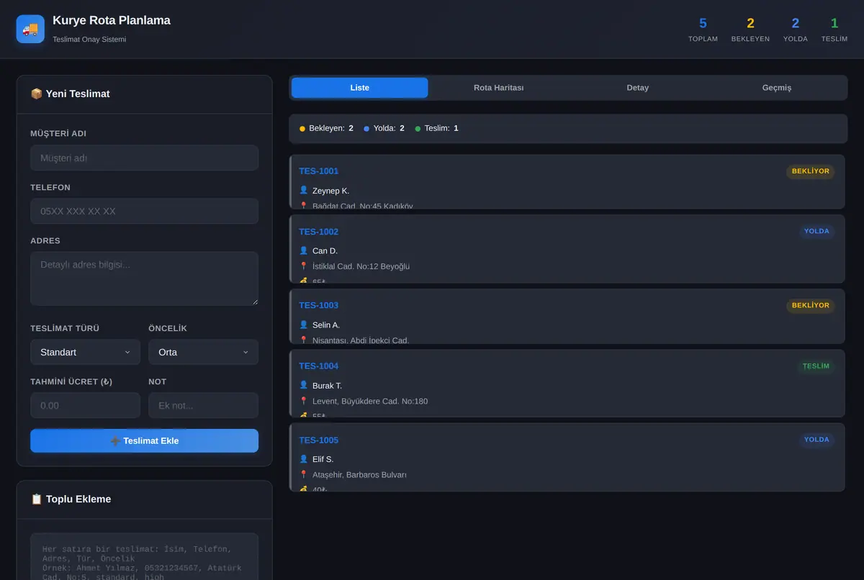Screen dimensions: 864x580
Task: Click the Bekleyen counter in the header
Action: [x=750, y=30]
